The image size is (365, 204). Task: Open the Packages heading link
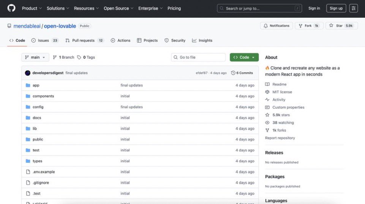pos(275,177)
